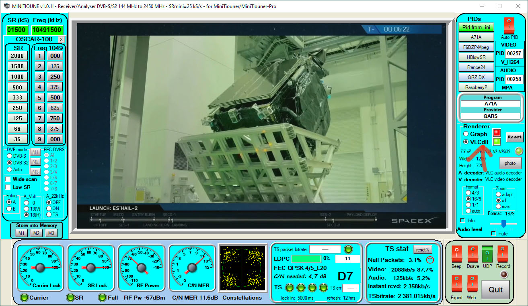Click the C/N MER gauge
Screen dimensions: 528x306
(x=192, y=267)
